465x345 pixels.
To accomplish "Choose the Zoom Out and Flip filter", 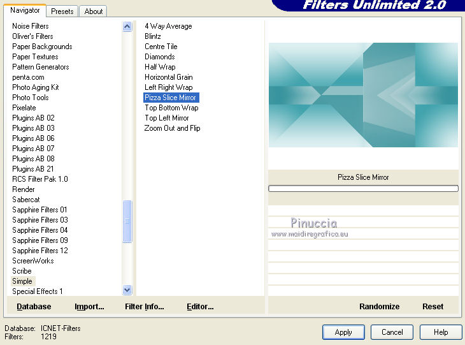I will click(x=172, y=128).
